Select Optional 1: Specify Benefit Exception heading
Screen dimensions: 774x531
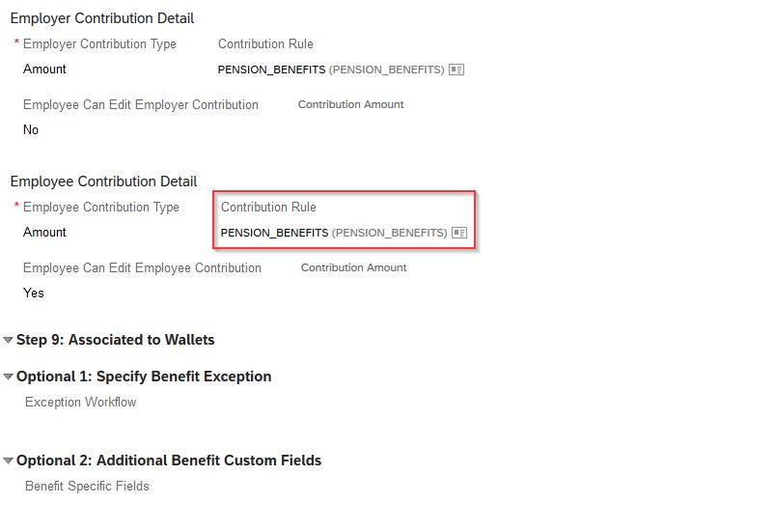coord(144,377)
